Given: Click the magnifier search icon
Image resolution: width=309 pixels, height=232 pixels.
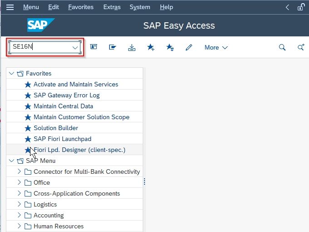Looking at the screenshot, I should tap(282, 47).
